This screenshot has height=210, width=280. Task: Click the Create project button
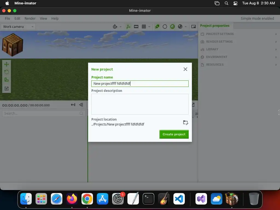[x=174, y=134]
